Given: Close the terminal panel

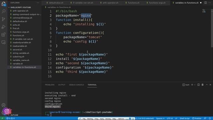Looking at the screenshot, I should pyautogui.click(x=210, y=85).
